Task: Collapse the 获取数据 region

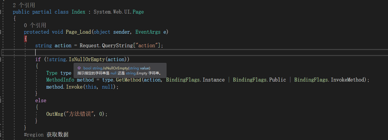Action: coord(1,135)
